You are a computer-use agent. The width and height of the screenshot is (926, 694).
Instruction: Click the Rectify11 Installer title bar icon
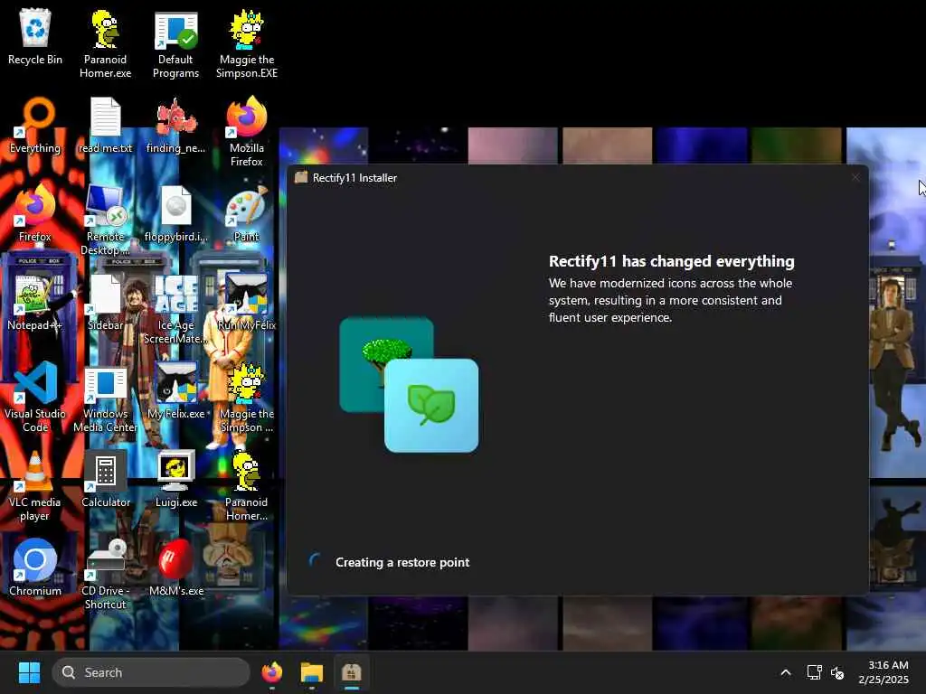coord(301,178)
